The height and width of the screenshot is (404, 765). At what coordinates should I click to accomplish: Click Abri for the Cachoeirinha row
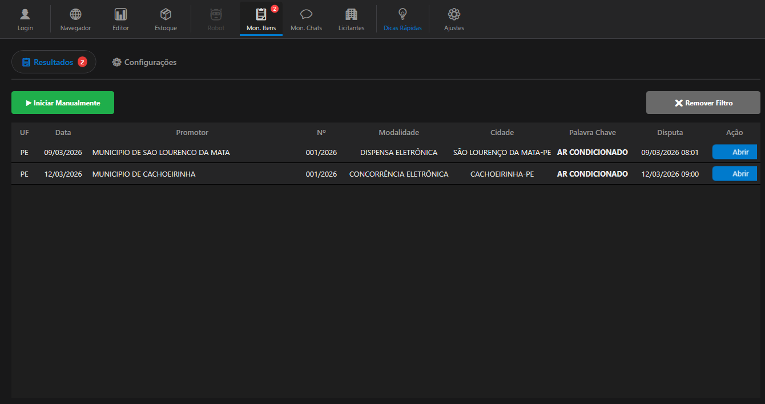(x=734, y=174)
